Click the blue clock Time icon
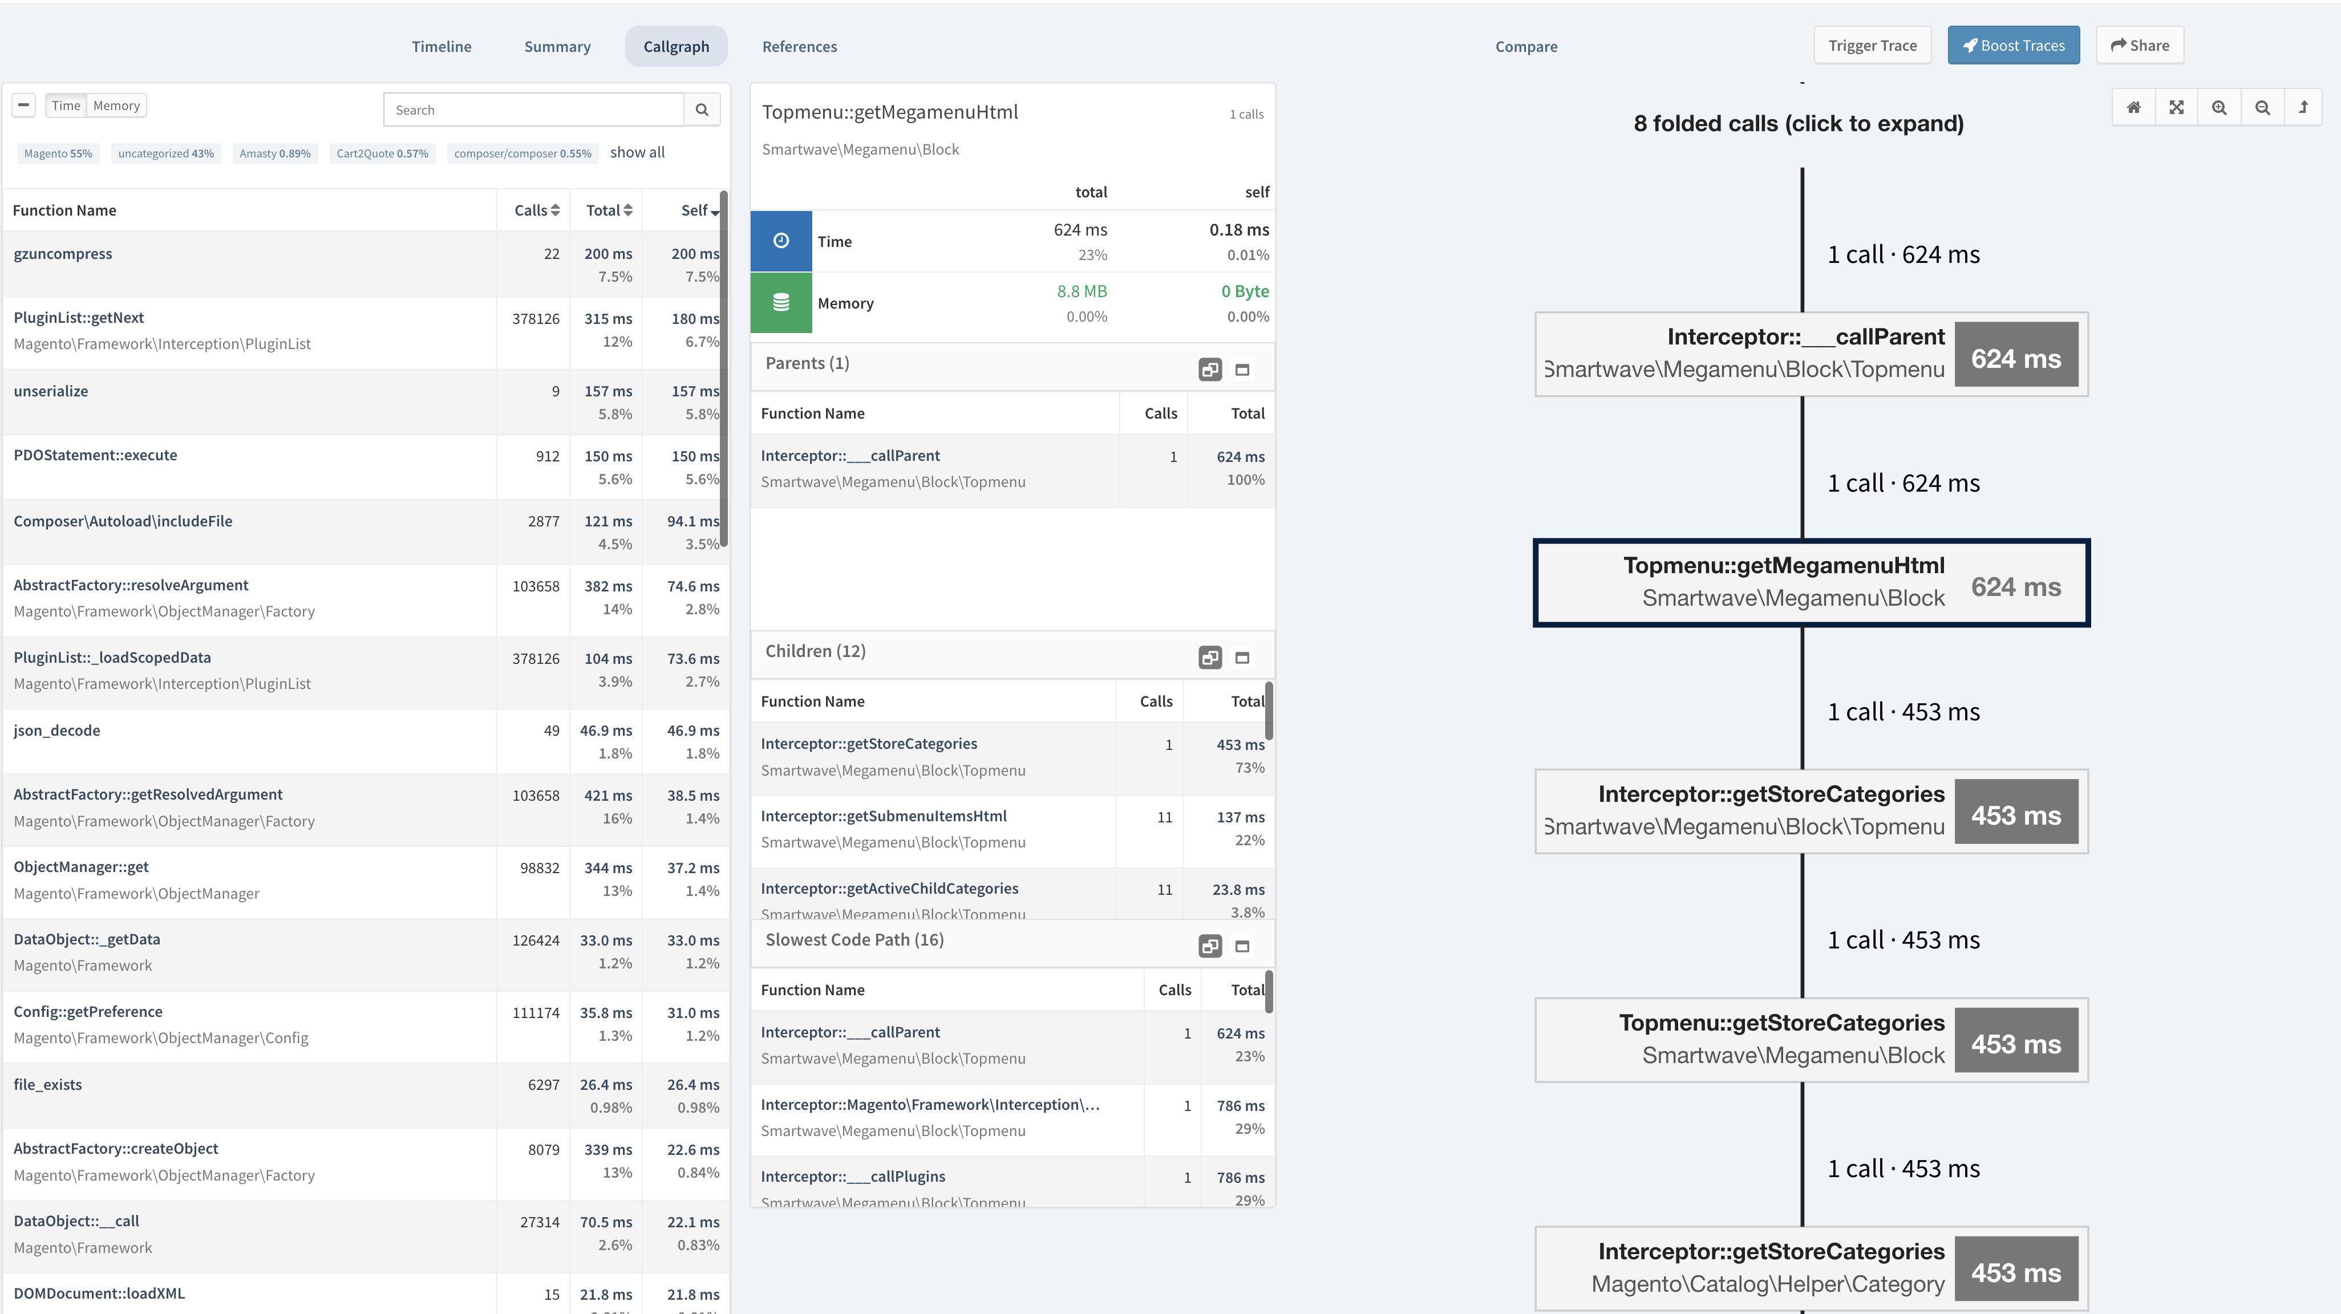This screenshot has height=1314, width=2341. (x=781, y=241)
